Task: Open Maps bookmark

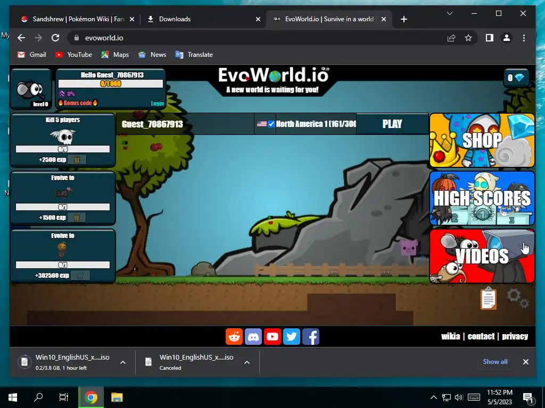Action: 115,55
